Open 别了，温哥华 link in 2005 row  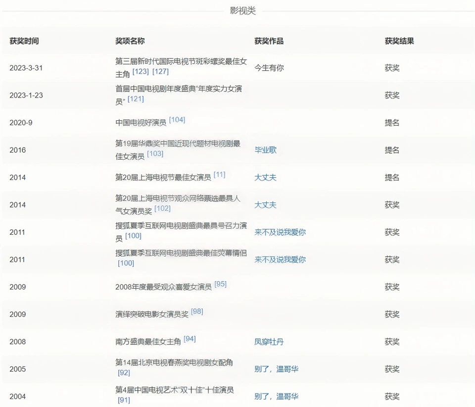(277, 369)
